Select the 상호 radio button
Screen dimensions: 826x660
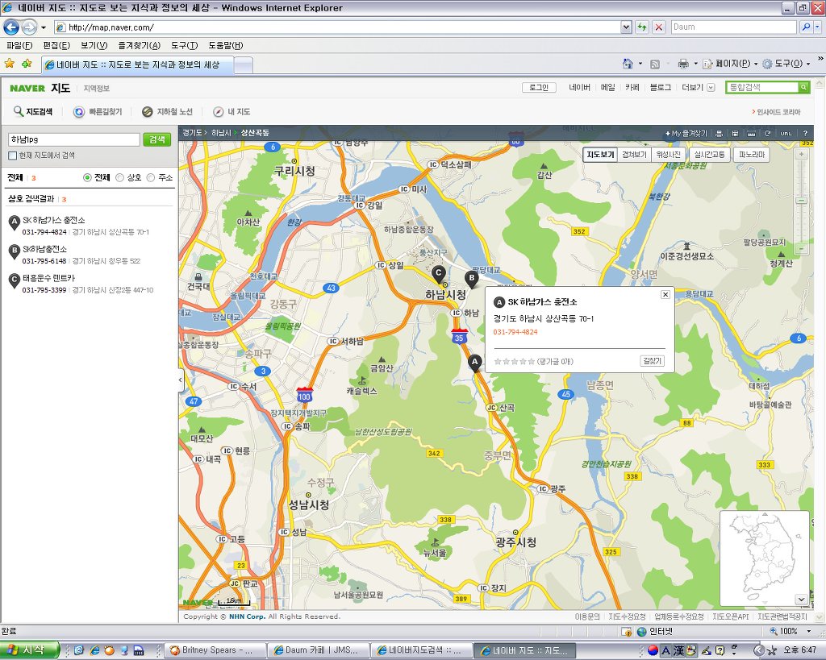click(119, 178)
